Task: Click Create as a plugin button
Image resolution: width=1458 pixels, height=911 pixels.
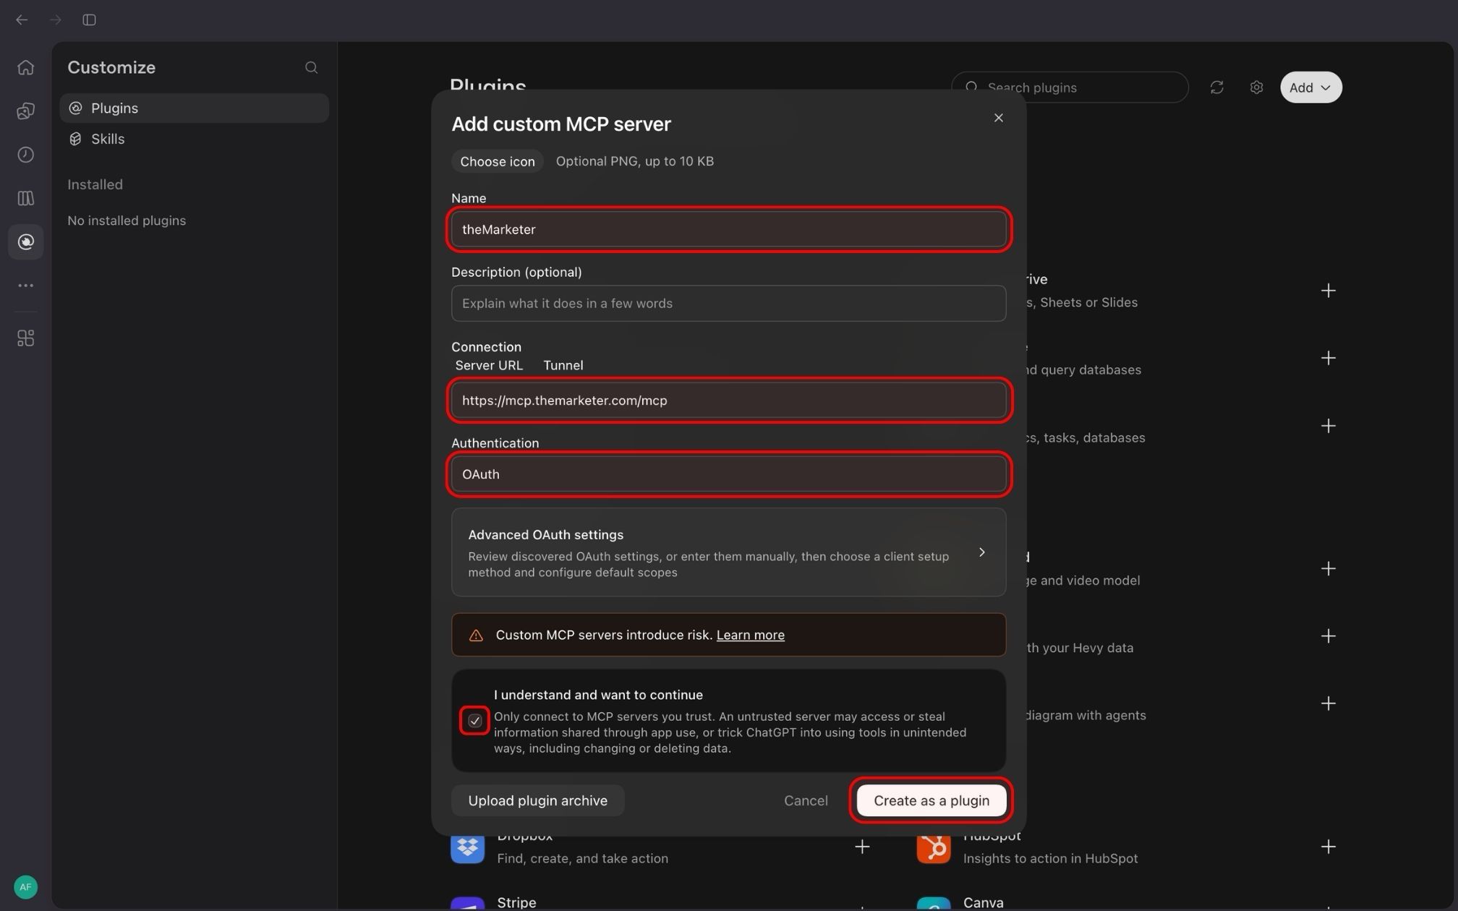Action: [x=931, y=800]
